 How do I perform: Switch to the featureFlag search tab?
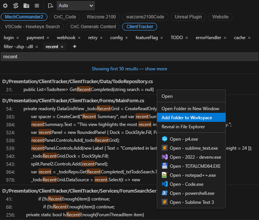147,38
